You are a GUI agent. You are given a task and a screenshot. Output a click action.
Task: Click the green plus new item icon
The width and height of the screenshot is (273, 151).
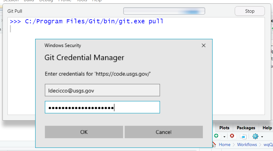(x=217, y=136)
